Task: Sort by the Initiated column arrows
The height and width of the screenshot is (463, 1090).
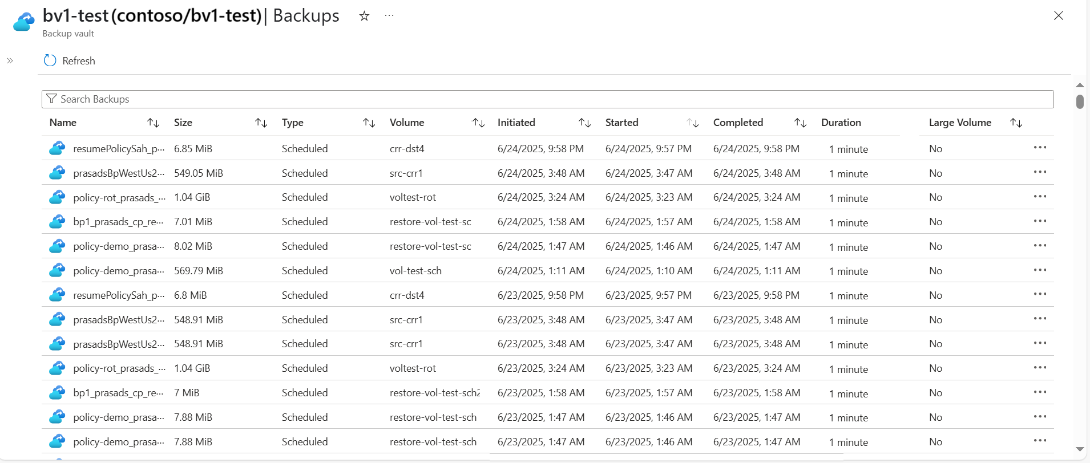Action: point(584,123)
